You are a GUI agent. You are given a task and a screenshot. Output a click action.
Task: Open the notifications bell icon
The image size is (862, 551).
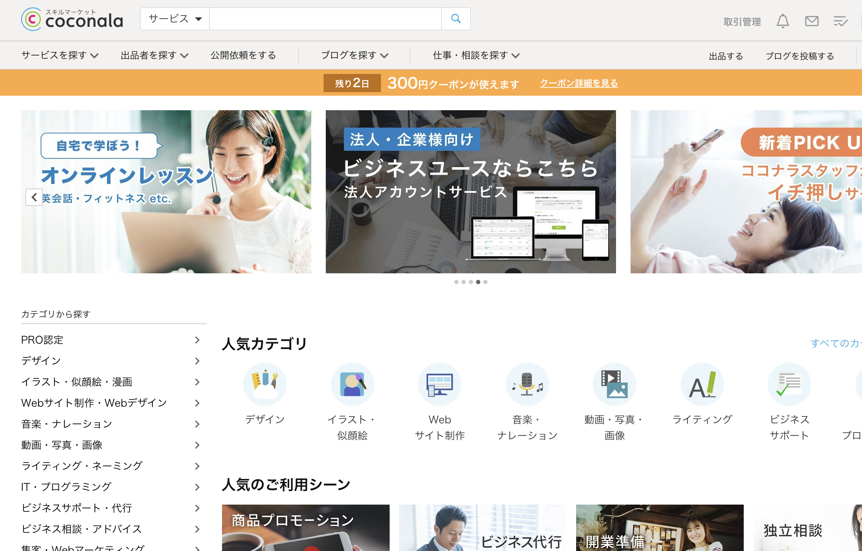pos(783,21)
